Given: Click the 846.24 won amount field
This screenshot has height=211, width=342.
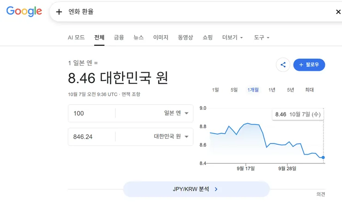Looking at the screenshot, I should 92,137.
